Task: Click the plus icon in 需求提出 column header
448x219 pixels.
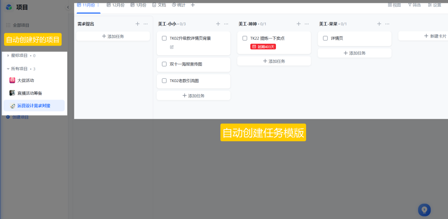Action: [x=137, y=24]
